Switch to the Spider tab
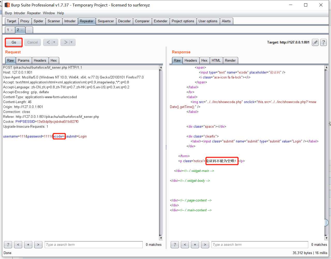 coord(39,21)
